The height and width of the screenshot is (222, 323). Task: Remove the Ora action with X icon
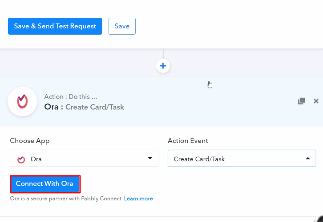click(x=316, y=101)
